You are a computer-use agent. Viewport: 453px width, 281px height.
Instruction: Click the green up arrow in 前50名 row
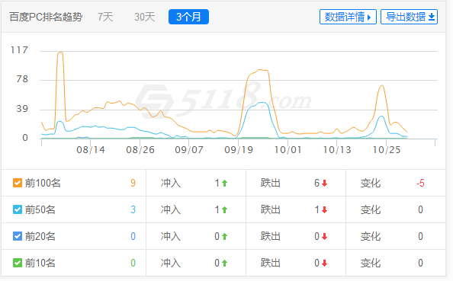[224, 209]
